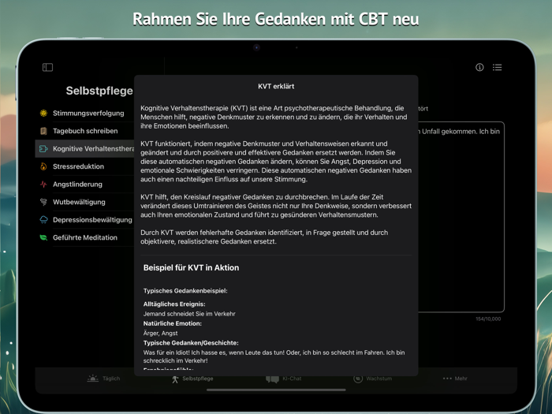Click the Kognitive Verhaltenstherapie sidebar icon

[x=43, y=149]
